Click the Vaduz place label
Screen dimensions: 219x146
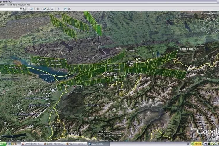(x=48, y=126)
